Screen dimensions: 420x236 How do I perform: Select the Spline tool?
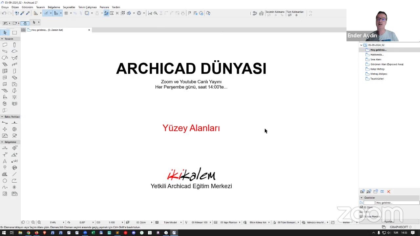pos(5,187)
